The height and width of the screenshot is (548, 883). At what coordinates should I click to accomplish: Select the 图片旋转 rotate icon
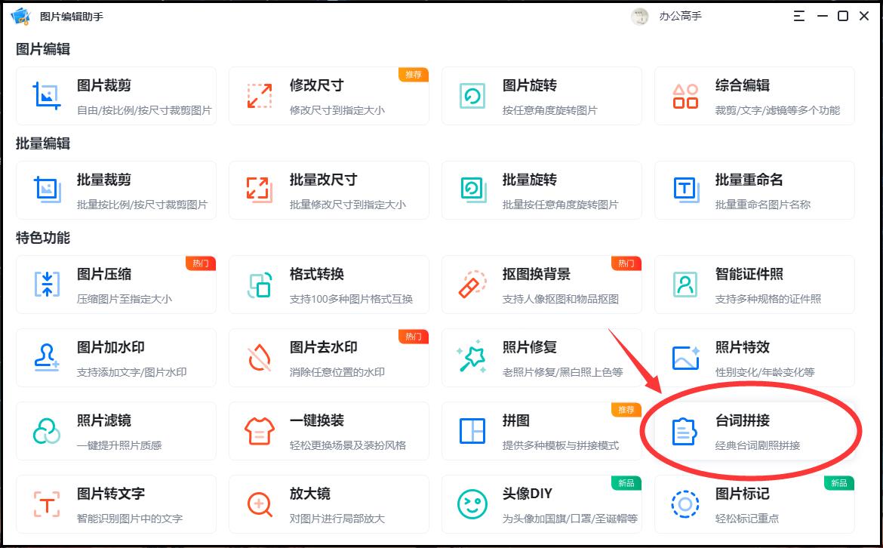click(x=472, y=96)
